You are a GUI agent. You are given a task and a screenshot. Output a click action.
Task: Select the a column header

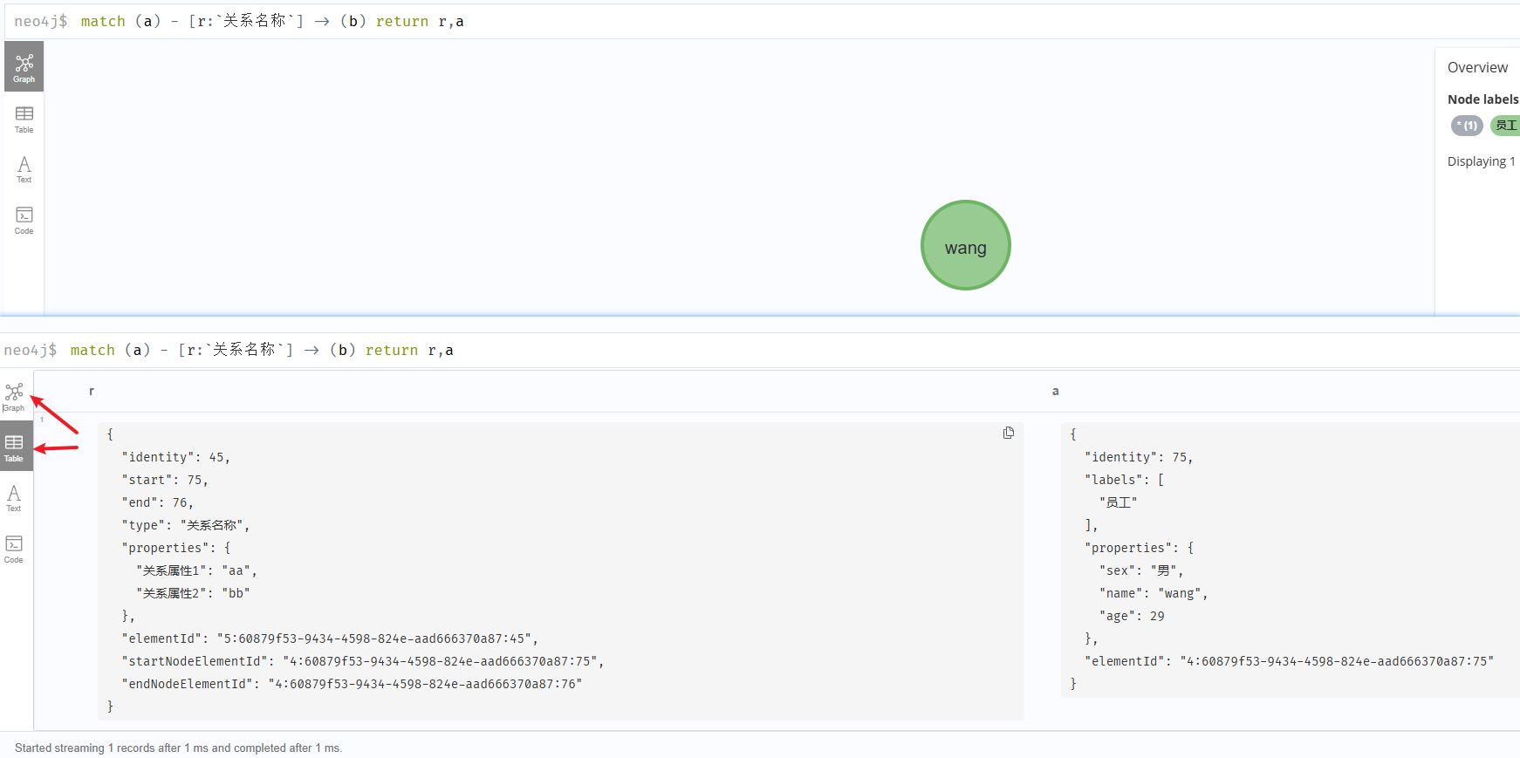pos(1055,391)
